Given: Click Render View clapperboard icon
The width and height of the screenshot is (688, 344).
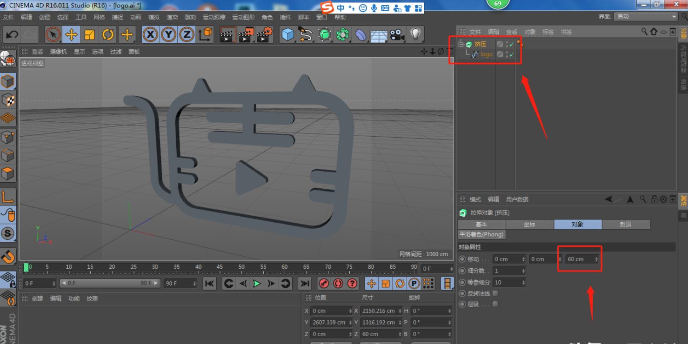Looking at the screenshot, I should click(227, 34).
